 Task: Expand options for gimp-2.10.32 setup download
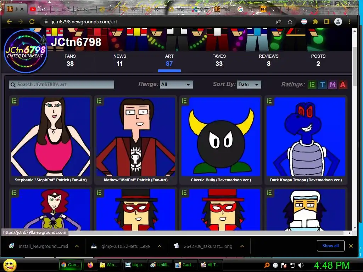[160, 246]
